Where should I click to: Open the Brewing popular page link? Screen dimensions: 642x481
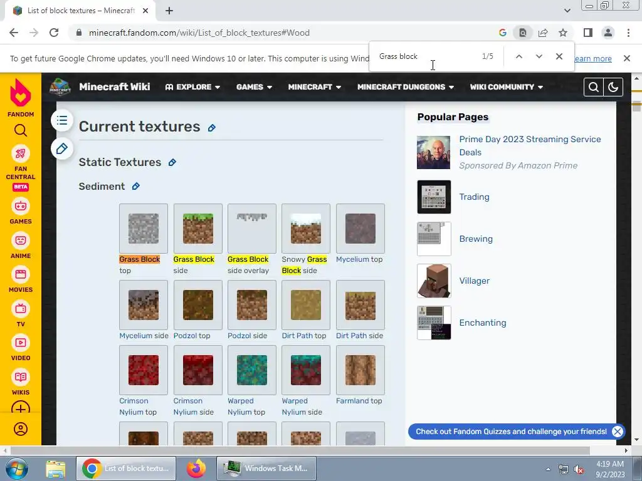[x=476, y=239]
